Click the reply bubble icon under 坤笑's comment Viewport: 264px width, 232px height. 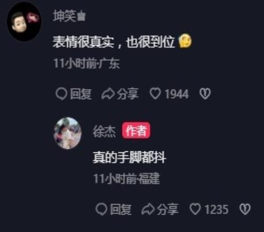click(61, 94)
